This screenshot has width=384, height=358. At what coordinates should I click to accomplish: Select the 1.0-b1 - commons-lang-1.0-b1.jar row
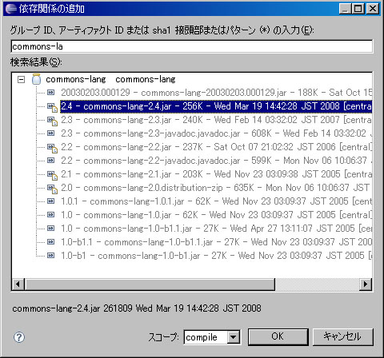(216, 256)
